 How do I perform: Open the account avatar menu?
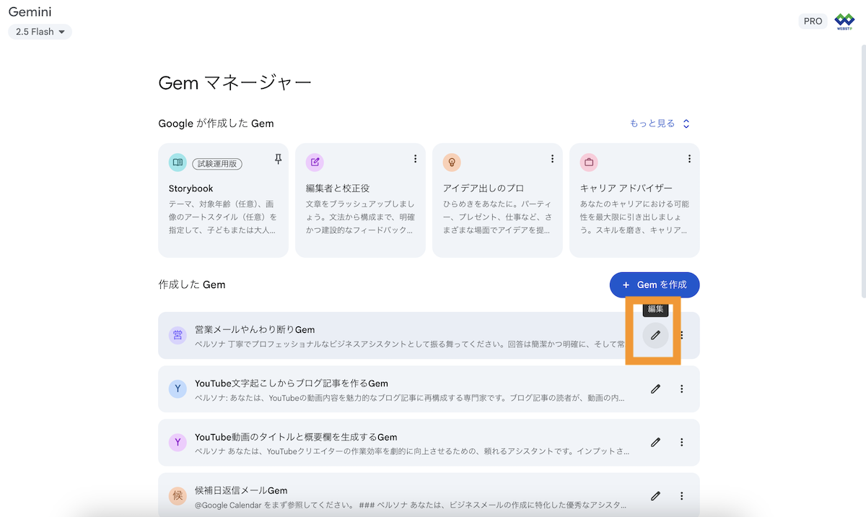pyautogui.click(x=844, y=21)
